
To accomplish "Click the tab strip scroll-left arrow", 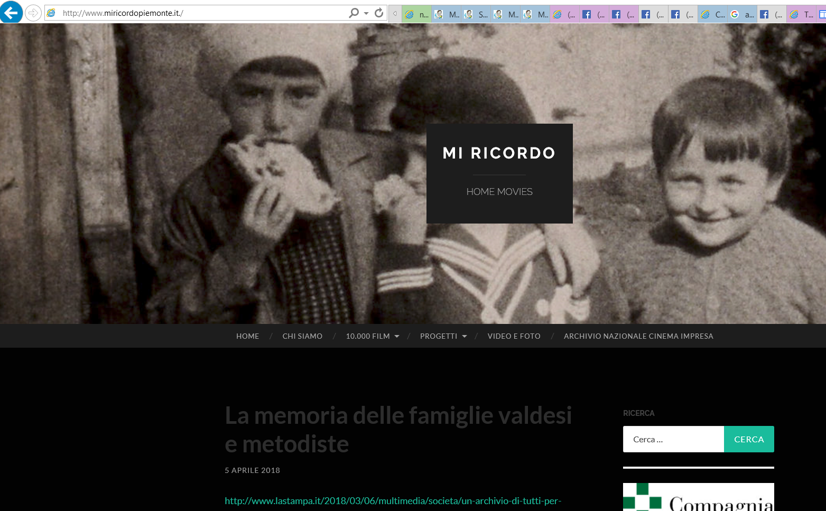I will click(395, 14).
